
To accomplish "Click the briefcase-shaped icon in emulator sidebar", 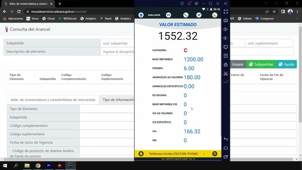I will pyautogui.click(x=226, y=65).
